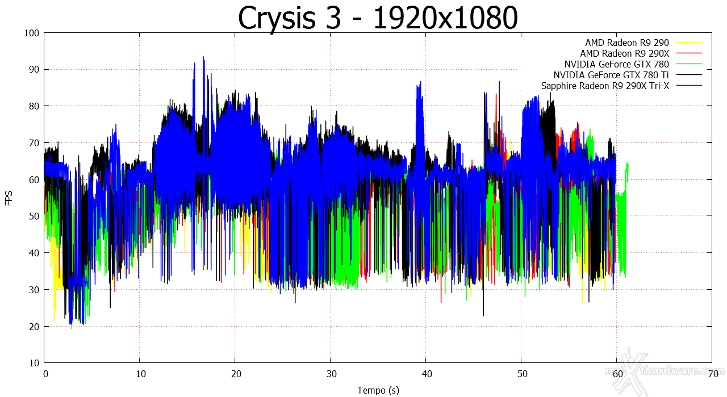
Task: Pick the FPS axis tick value 20
Action: [34, 326]
